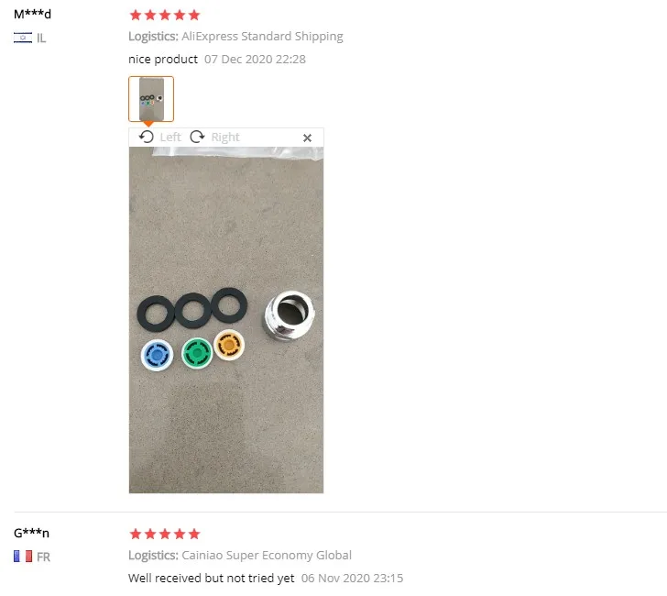Screen dimensions: 667x596
Task: Click the IL country code label
Action: (41, 39)
